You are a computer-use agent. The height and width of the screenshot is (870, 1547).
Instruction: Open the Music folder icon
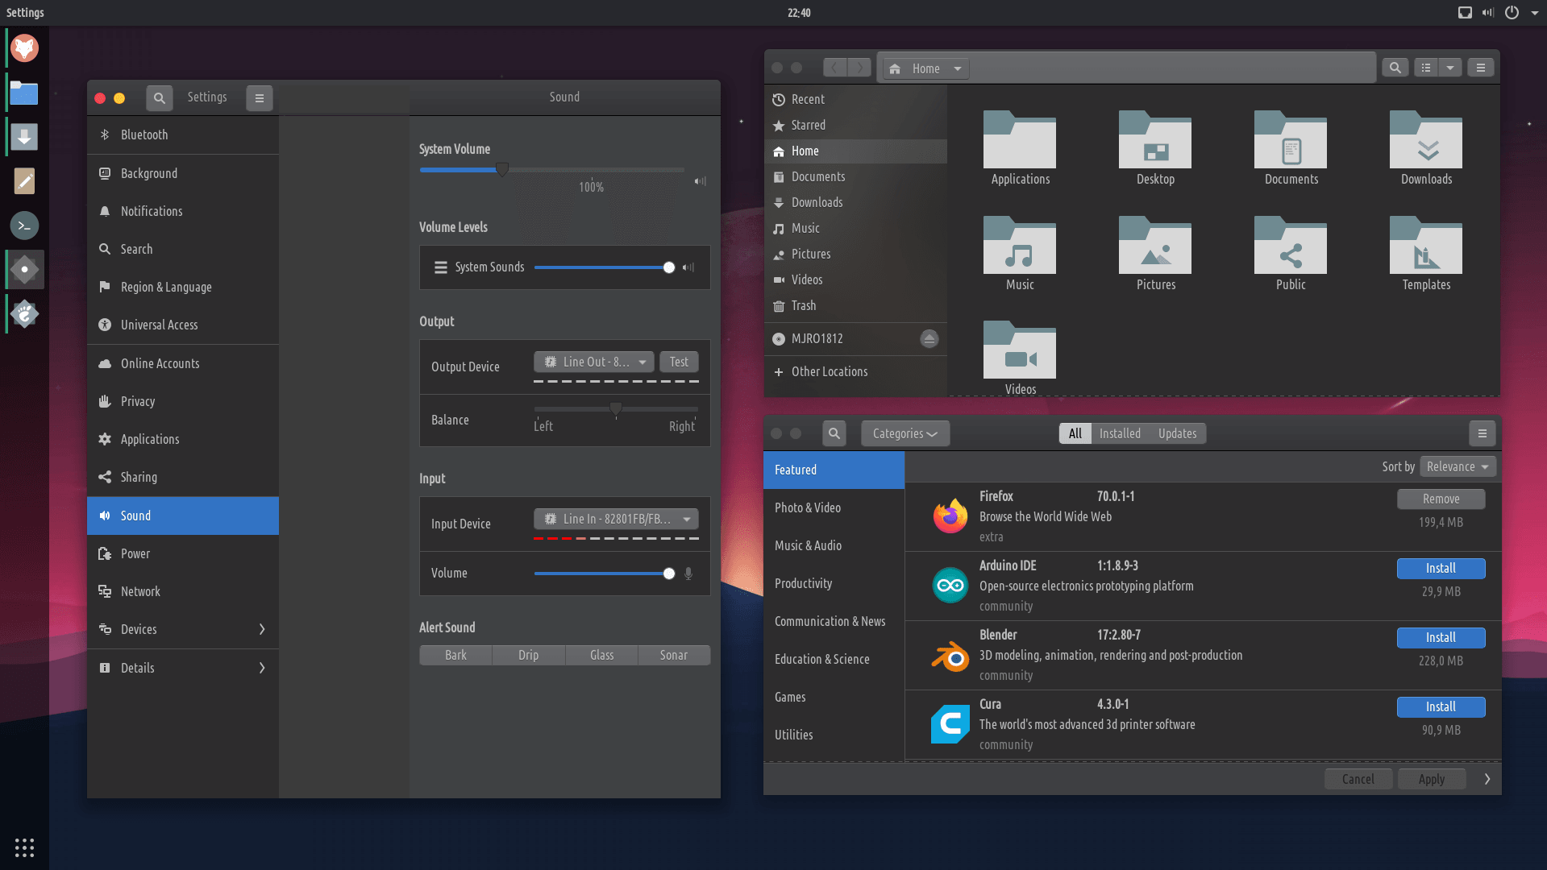pos(1019,246)
